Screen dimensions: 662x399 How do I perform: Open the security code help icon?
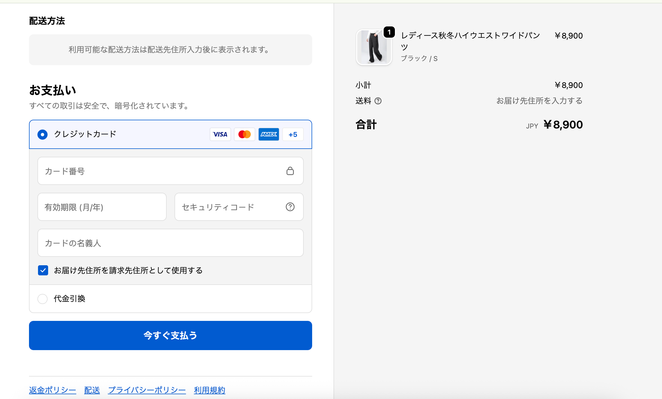pos(290,207)
